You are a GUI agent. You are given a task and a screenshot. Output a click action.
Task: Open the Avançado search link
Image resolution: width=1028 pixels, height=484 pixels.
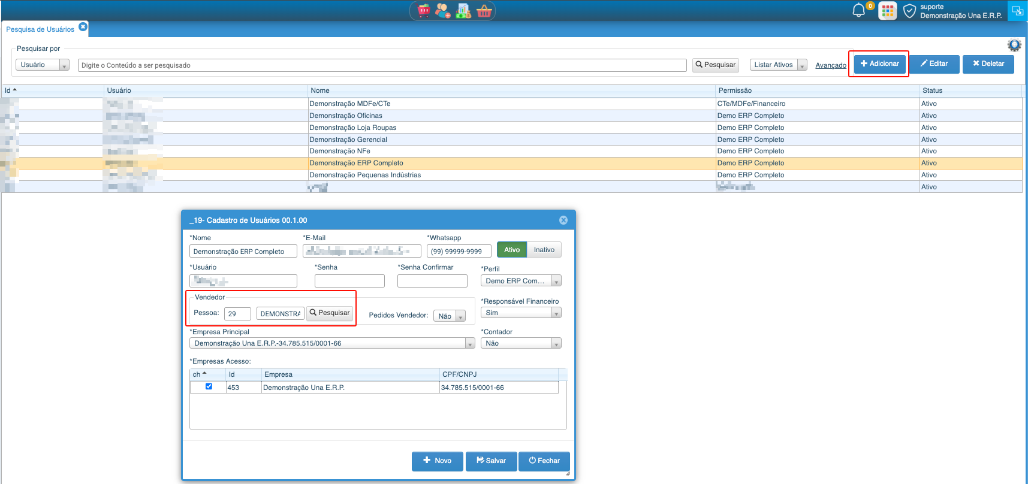(x=831, y=65)
